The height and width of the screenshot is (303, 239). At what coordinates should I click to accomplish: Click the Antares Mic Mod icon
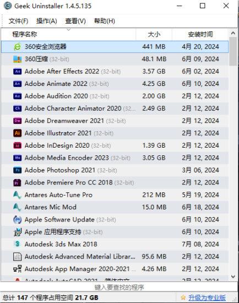click(x=17, y=207)
